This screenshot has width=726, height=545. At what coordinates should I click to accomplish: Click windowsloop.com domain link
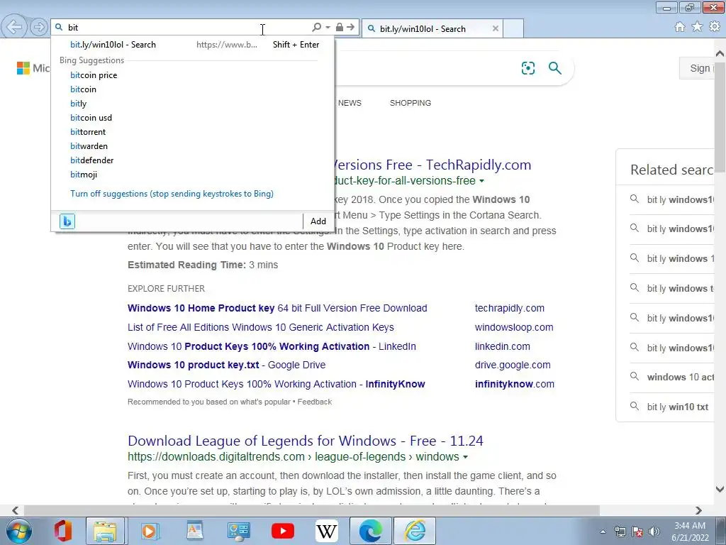click(514, 327)
